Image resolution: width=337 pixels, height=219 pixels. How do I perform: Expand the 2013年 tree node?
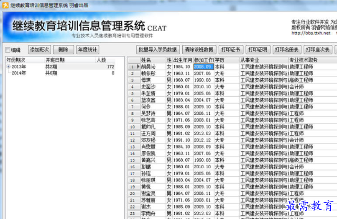point(8,67)
